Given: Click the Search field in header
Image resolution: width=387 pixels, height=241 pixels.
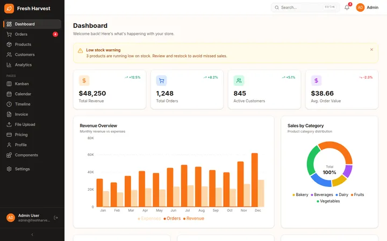Looking at the screenshot, I should pyautogui.click(x=305, y=7).
